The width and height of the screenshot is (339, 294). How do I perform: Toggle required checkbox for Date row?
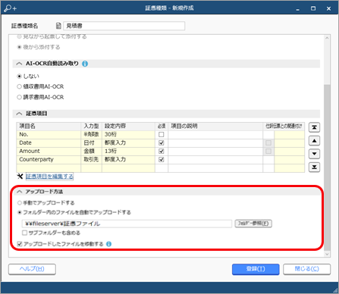(162, 142)
